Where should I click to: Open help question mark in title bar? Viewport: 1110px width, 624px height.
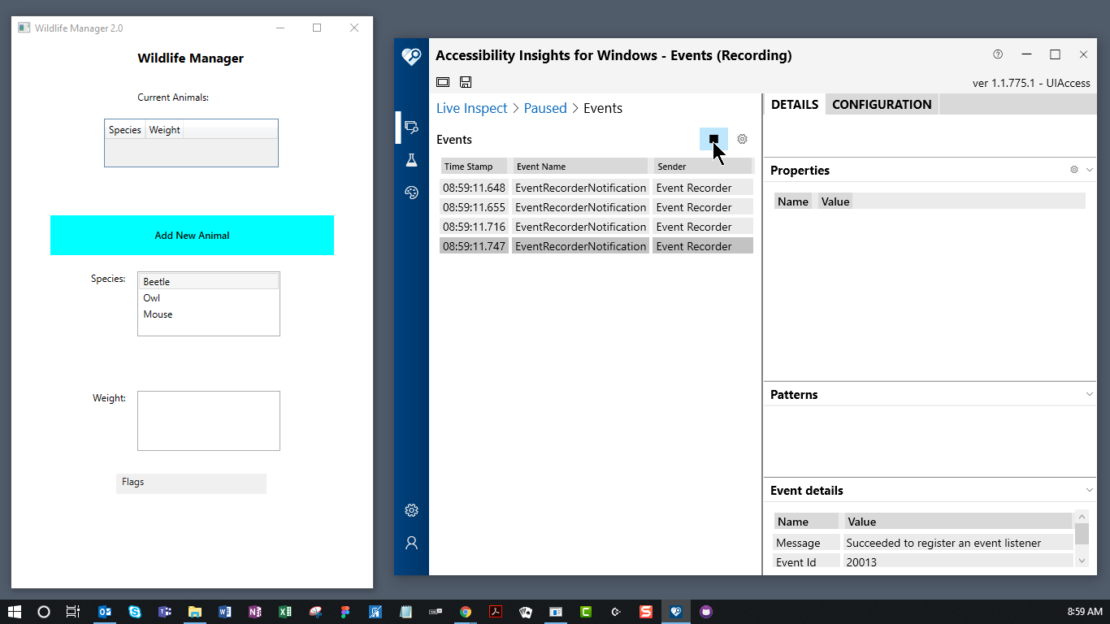tap(998, 54)
